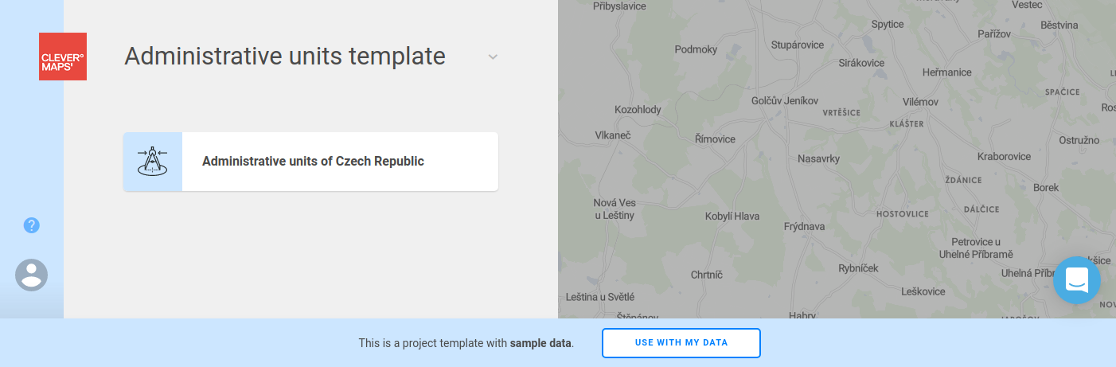
Task: Click the Administrative units template title
Action: (285, 57)
